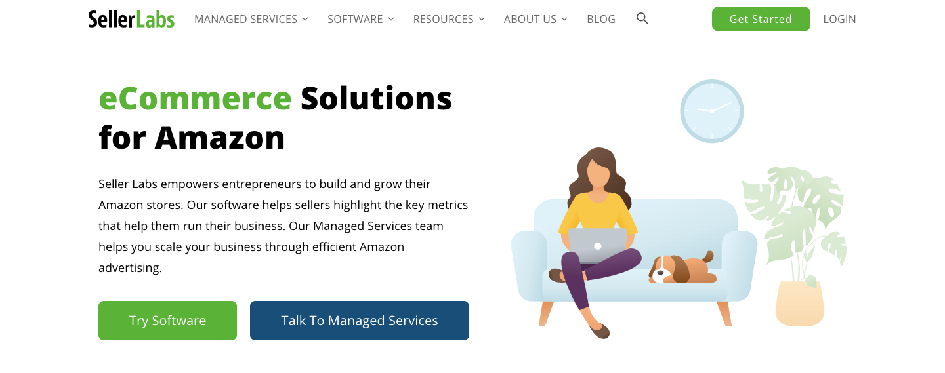945x373 pixels.
Task: Click the green Get Started button
Action: tap(761, 19)
